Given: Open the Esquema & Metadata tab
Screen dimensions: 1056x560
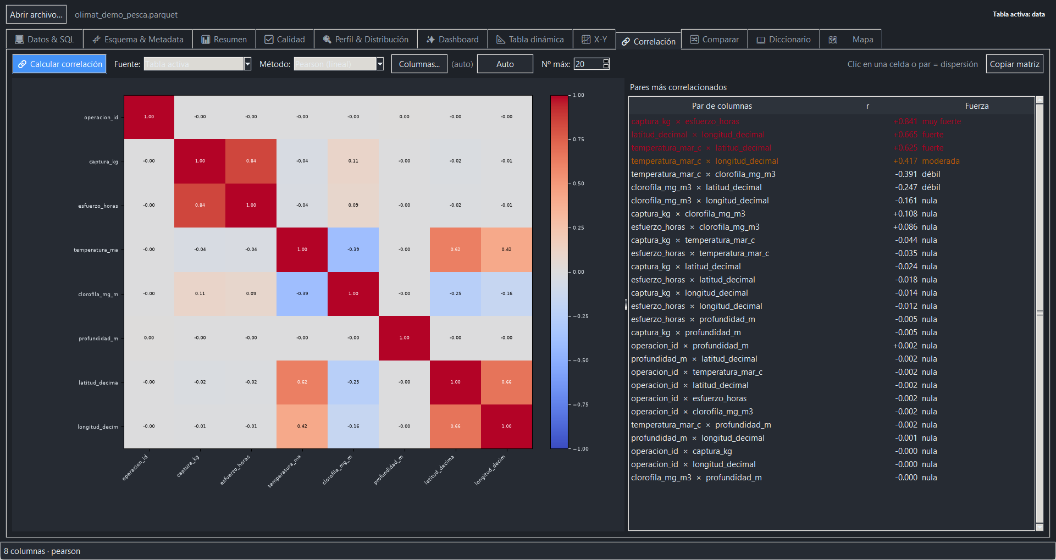Looking at the screenshot, I should point(137,40).
